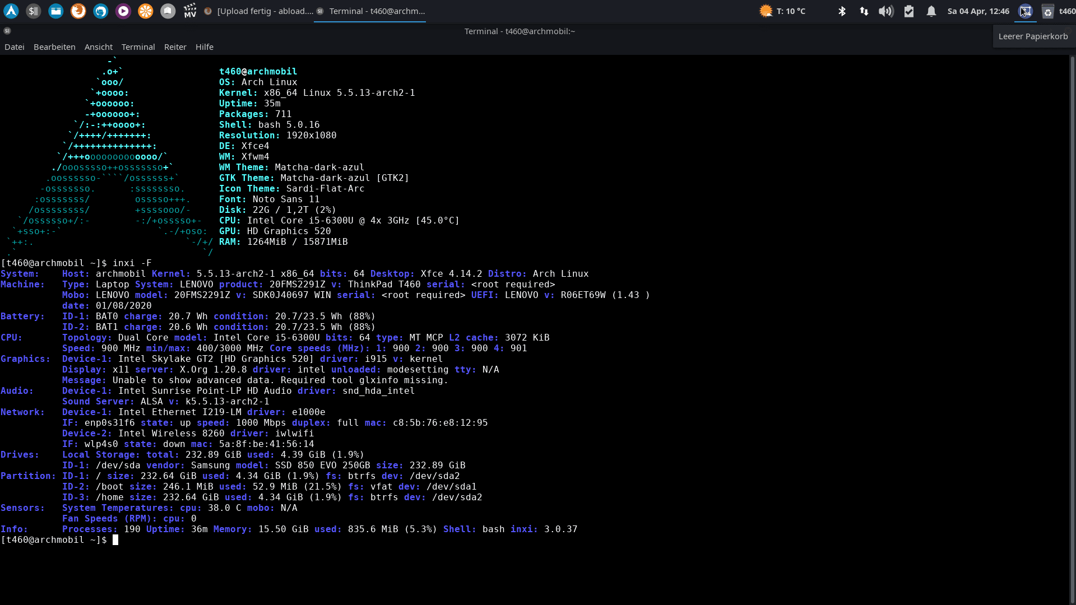
Task: Click the 'Font: Noto Sans 11' line
Action: pyautogui.click(x=269, y=199)
